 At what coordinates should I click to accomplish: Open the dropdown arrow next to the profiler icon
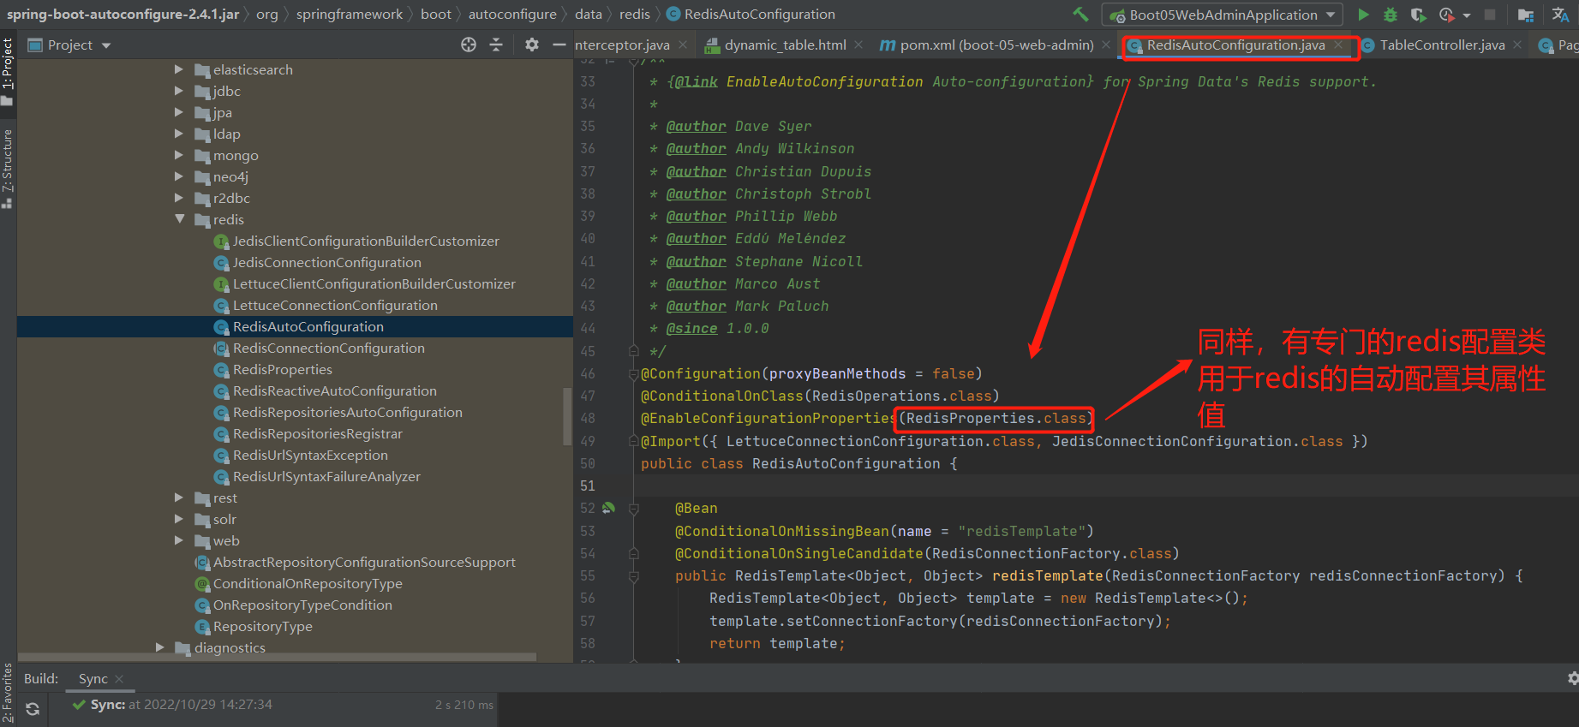point(1467,15)
